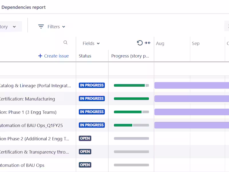Open the Fields dropdown
The width and height of the screenshot is (229, 172).
click(91, 43)
